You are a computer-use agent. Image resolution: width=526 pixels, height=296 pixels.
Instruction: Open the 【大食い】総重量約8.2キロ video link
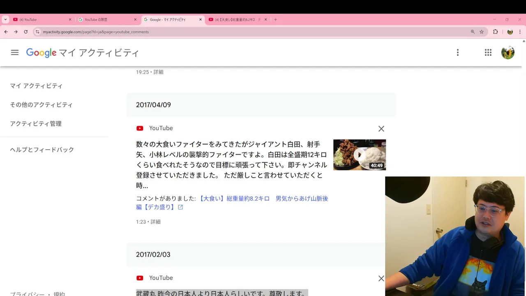(x=232, y=203)
